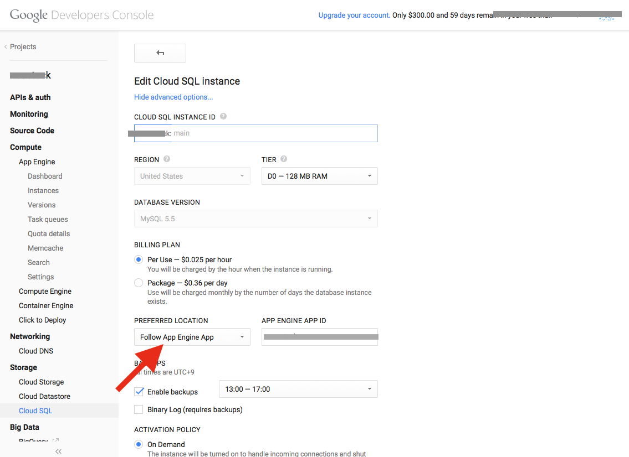Open App Engine Instances

pos(43,191)
